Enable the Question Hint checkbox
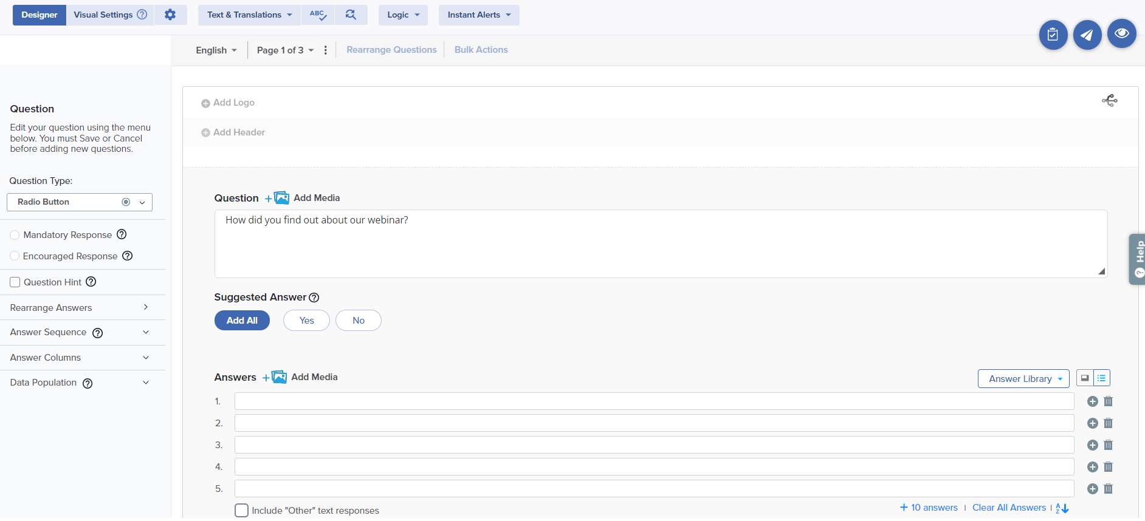 (15, 282)
